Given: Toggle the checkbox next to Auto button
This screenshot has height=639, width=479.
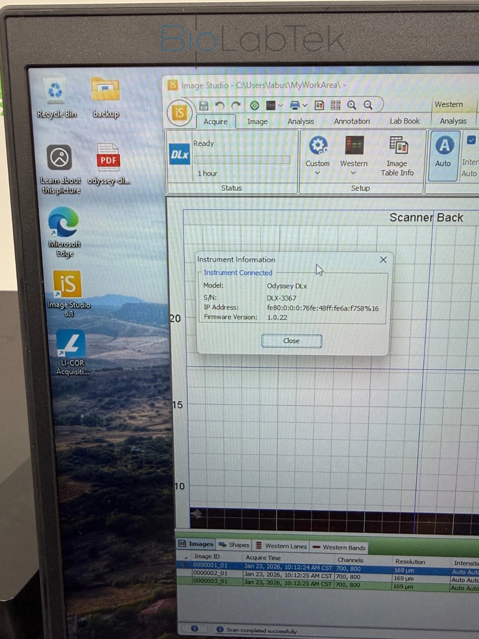Looking at the screenshot, I should 471,140.
